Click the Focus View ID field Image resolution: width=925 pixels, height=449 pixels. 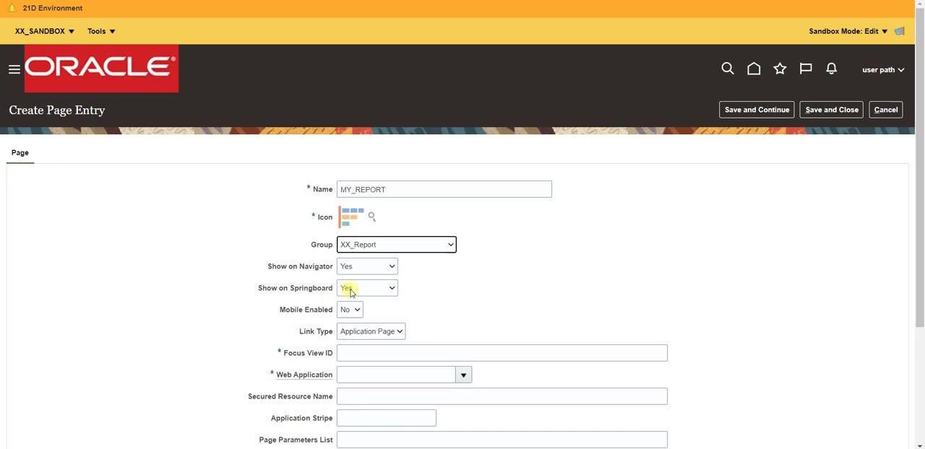pos(502,353)
